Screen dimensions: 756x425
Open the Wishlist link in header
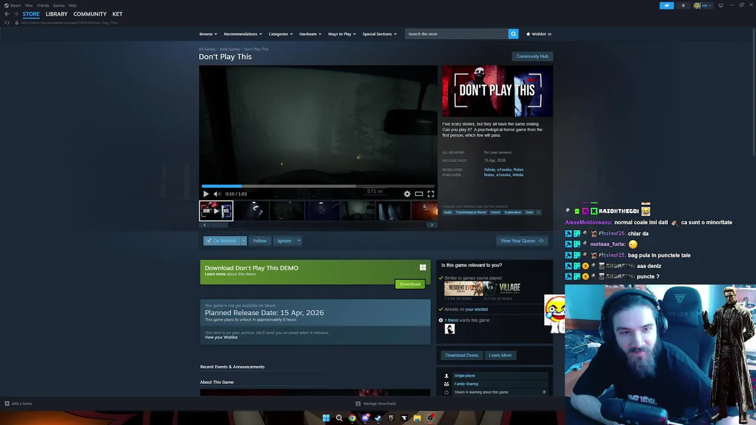[539, 34]
